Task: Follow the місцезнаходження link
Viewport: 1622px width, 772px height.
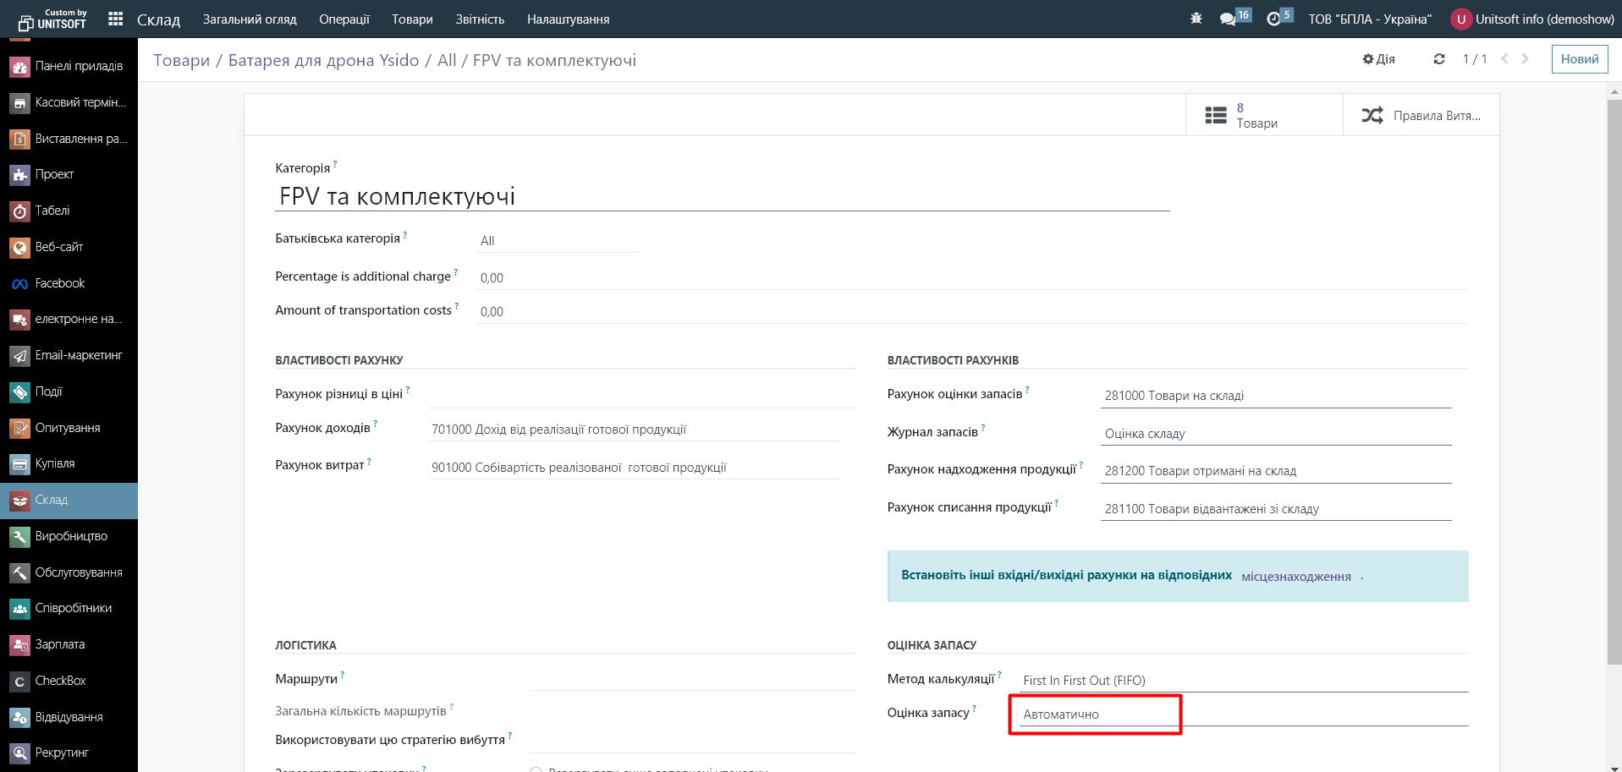Action: click(1295, 577)
